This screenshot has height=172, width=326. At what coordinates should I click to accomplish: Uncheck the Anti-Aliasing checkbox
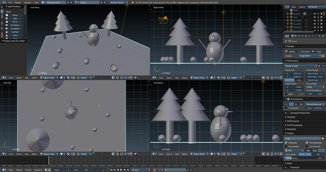pos(288,99)
